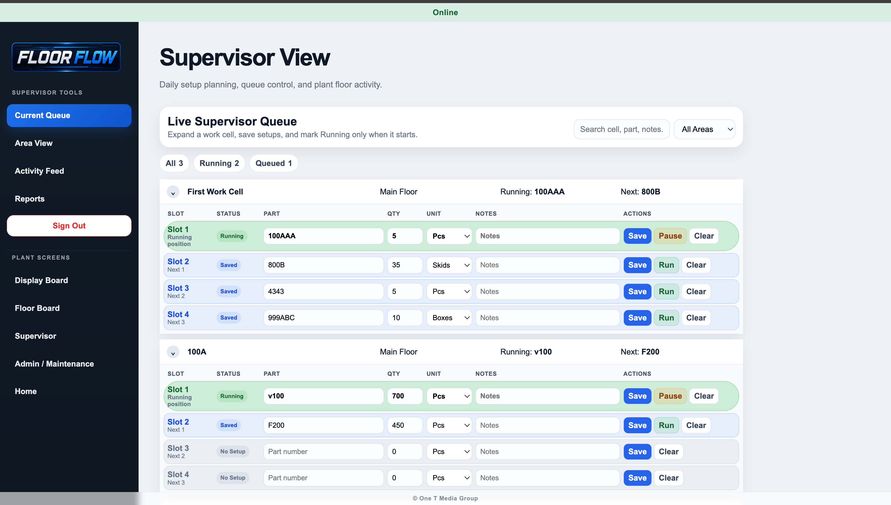Image resolution: width=891 pixels, height=505 pixels.
Task: Edit the 100AAA part number field
Action: [324, 236]
